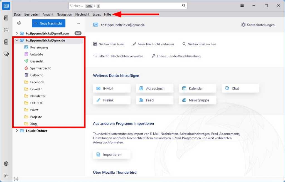
Task: Click the Importieren button
Action: coord(112,154)
